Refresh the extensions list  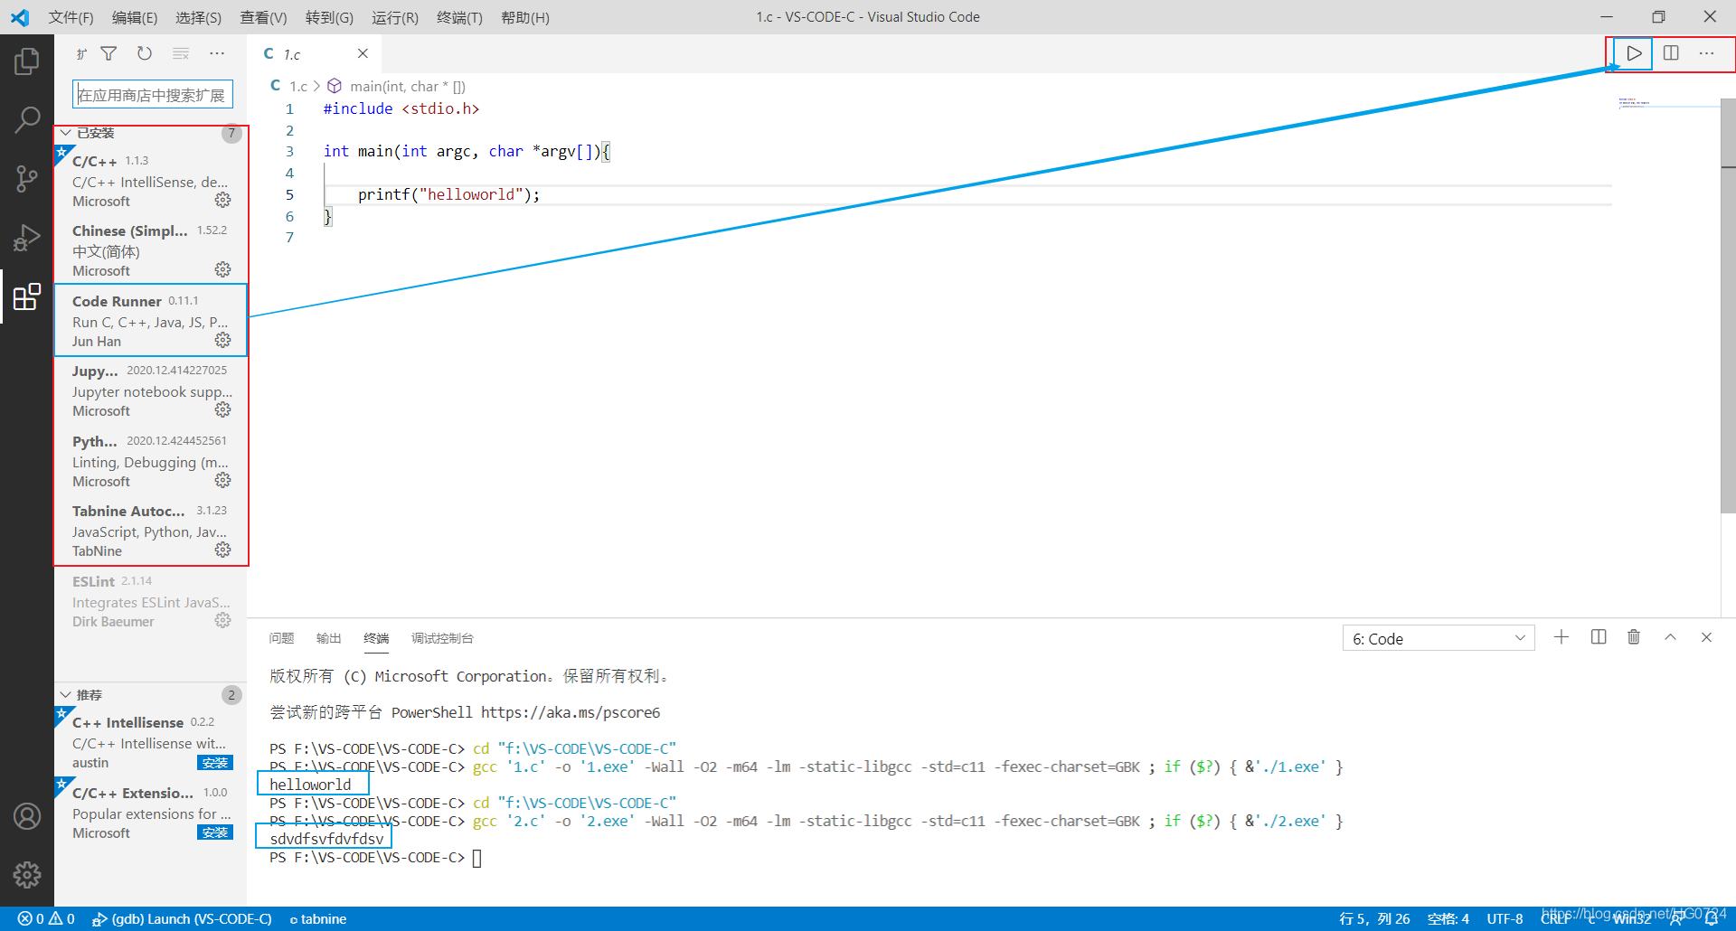145,53
